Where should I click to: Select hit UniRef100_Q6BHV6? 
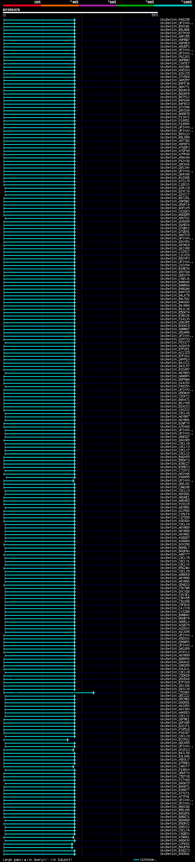tap(175, 659)
